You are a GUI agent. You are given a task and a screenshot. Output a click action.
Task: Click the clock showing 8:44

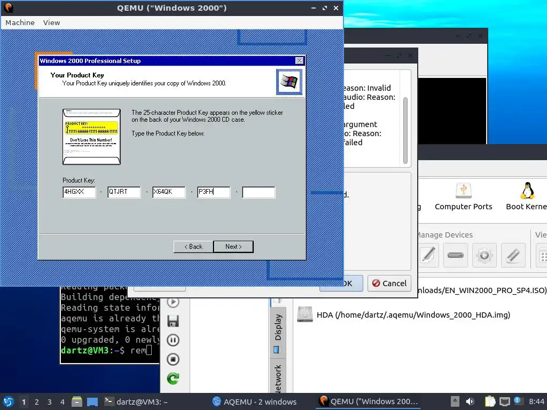pyautogui.click(x=536, y=401)
